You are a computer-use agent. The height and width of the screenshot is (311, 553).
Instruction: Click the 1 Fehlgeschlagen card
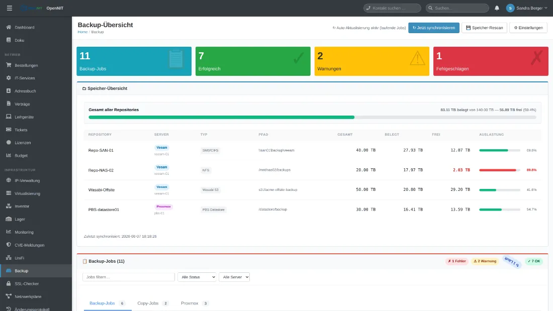click(491, 61)
